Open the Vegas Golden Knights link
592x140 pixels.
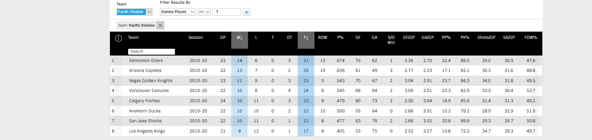151,81
